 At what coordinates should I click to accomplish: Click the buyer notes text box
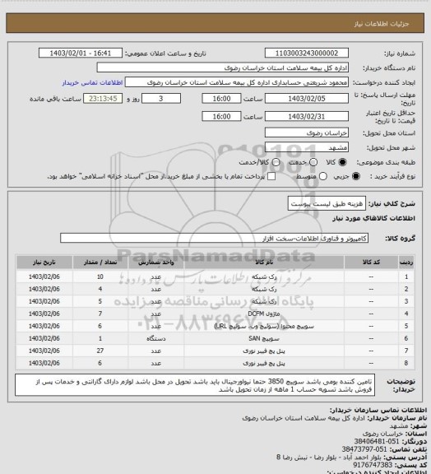[195, 385]
